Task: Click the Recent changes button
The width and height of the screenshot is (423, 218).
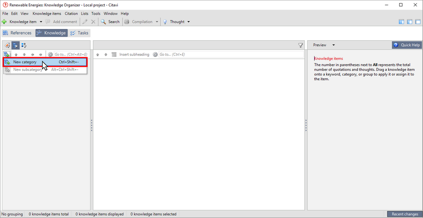Action: (405, 214)
